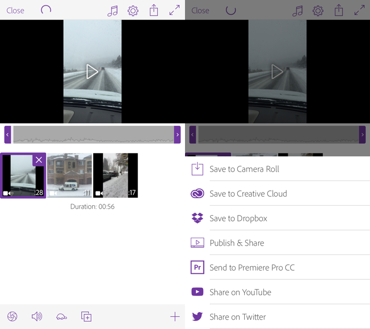370x329 pixels.
Task: Open playback speed car icon
Action: point(61,317)
